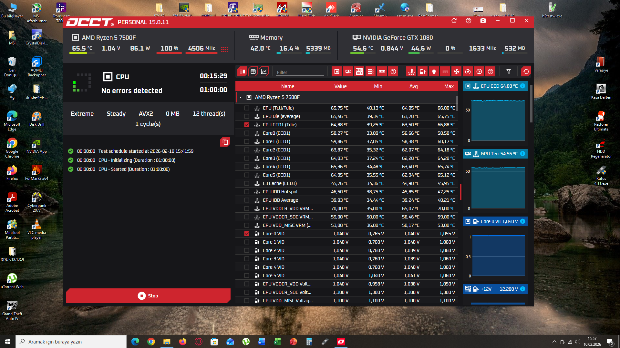
Task: Sort sensors by the Avg column header
Action: 413,86
